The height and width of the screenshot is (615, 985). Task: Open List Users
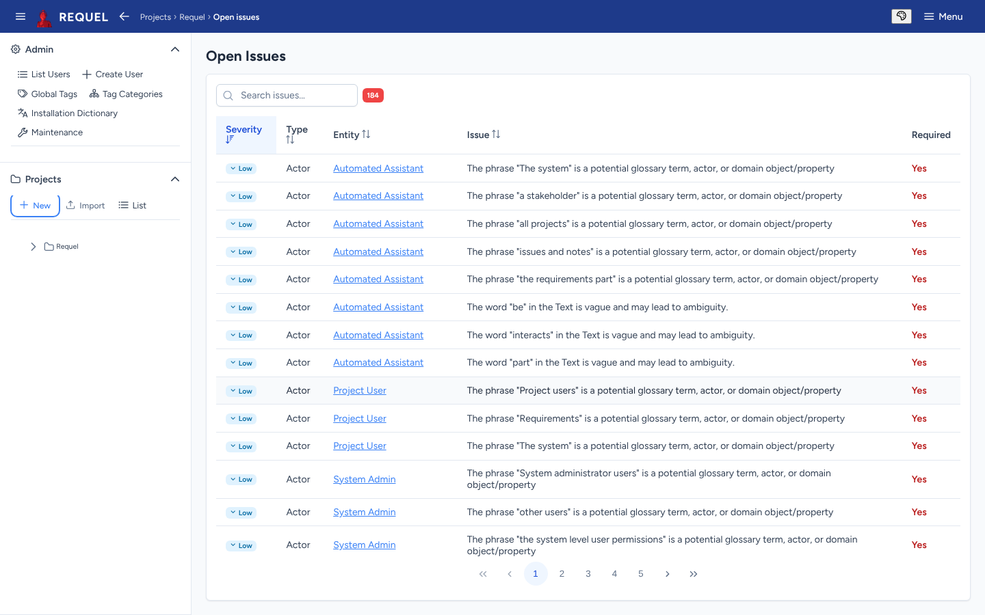(x=44, y=74)
